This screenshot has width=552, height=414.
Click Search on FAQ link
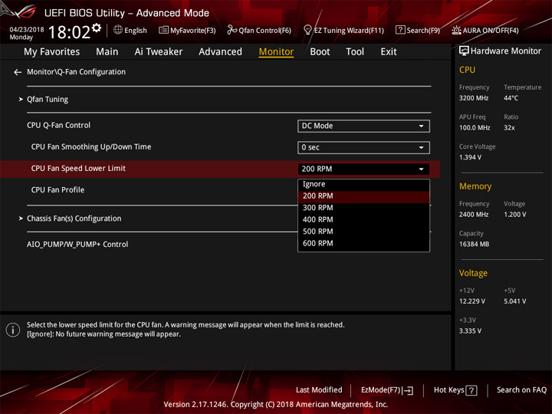(x=521, y=390)
